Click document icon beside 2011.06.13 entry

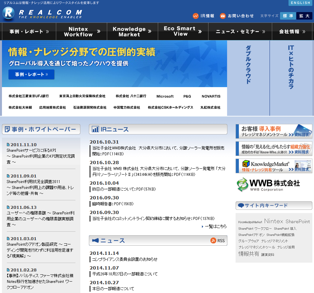8,207
